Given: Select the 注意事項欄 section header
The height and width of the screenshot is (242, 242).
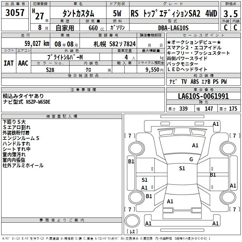Looking at the screenshot, I should click(83, 90).
